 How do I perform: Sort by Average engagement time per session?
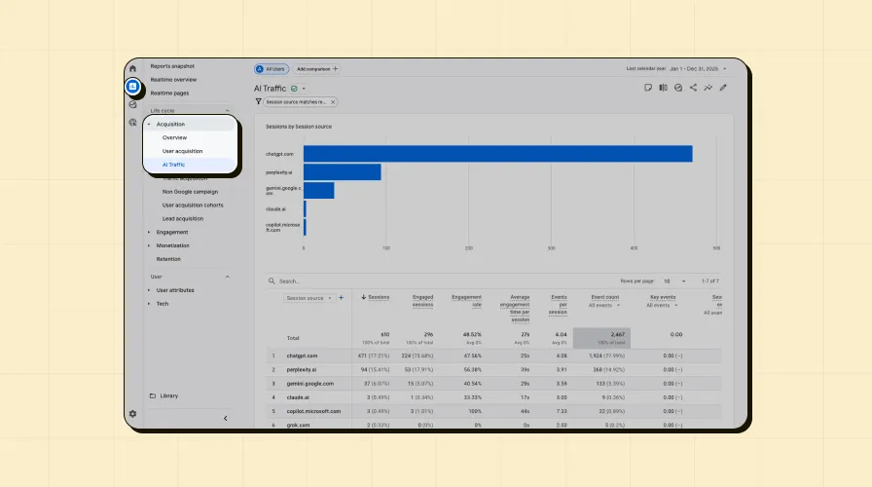pyautogui.click(x=515, y=309)
